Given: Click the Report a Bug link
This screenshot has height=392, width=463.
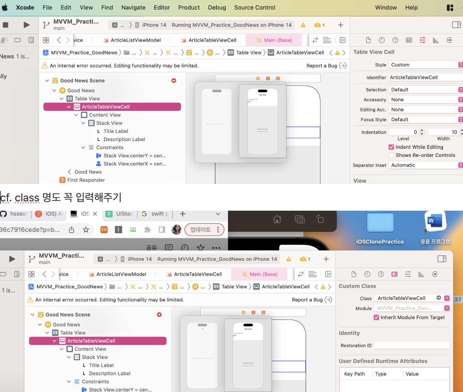Looking at the screenshot, I should (322, 65).
